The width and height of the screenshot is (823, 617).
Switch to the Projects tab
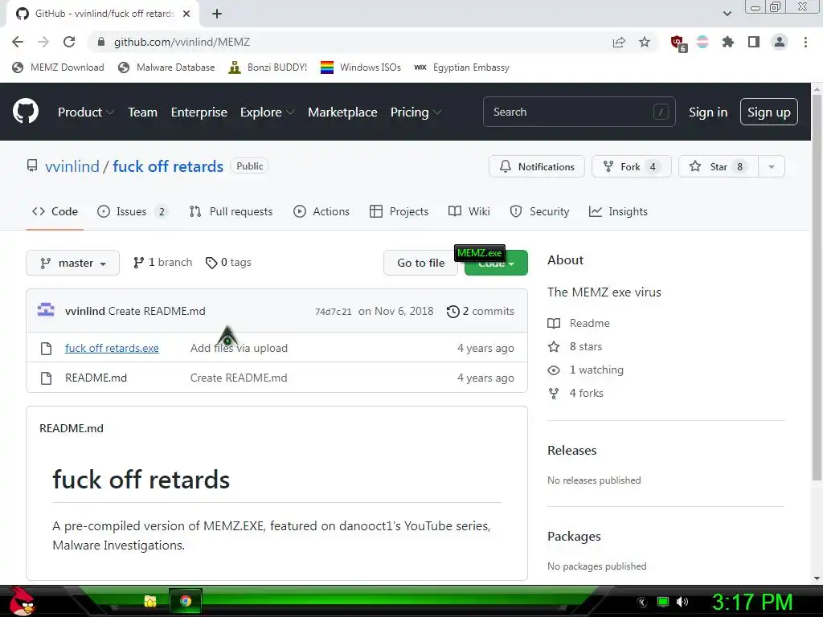[x=399, y=211]
